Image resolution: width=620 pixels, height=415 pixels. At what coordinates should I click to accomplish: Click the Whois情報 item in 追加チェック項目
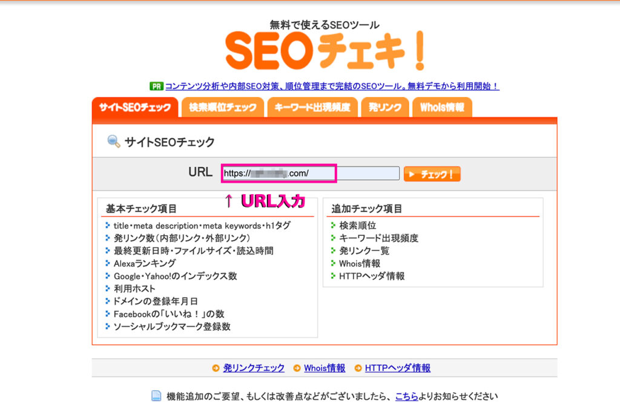coord(360,263)
